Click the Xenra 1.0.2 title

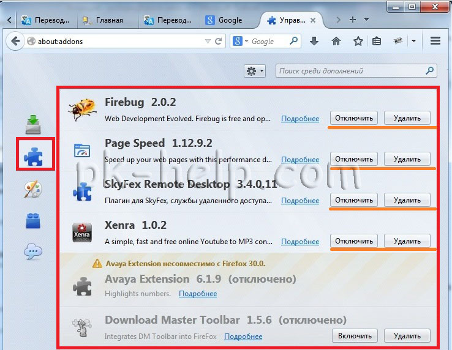pos(135,225)
